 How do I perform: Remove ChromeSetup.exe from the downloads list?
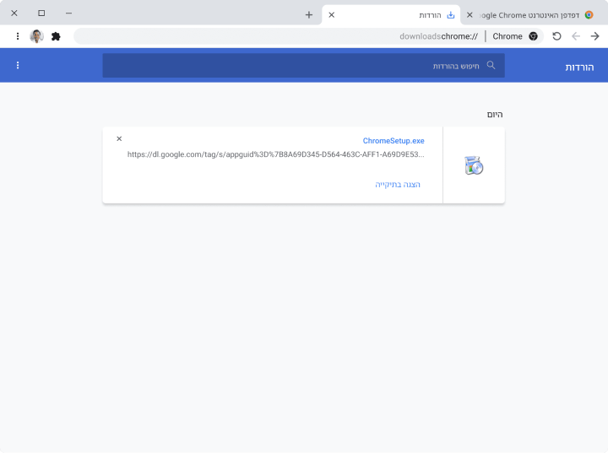coord(119,138)
